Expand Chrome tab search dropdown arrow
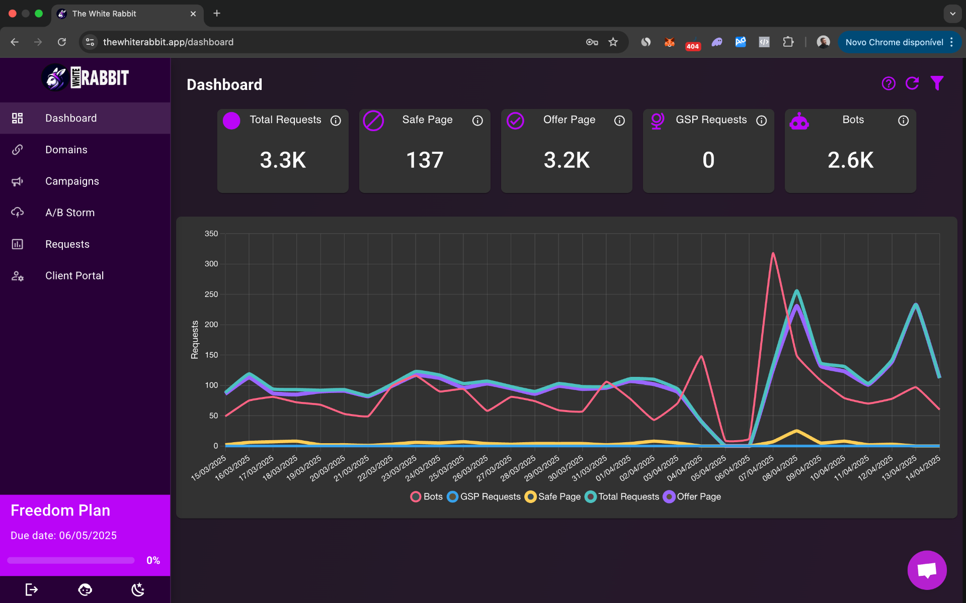966x603 pixels. (x=952, y=14)
